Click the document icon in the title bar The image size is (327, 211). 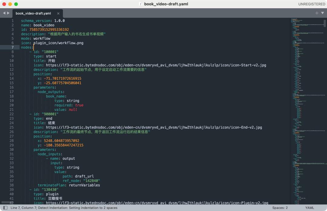140,4
